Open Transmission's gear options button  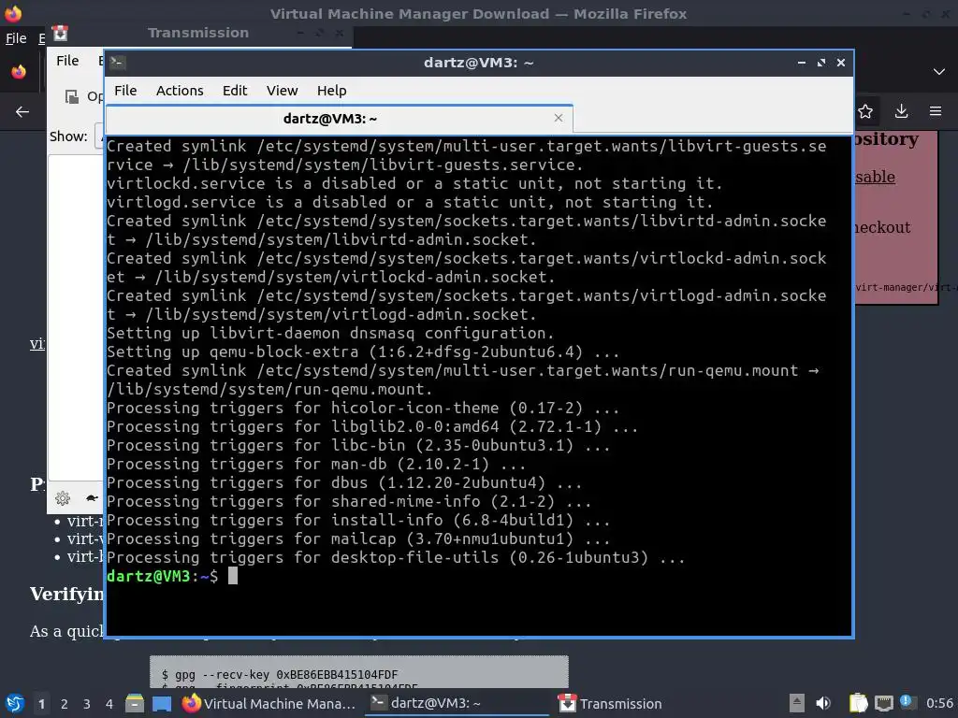[63, 498]
